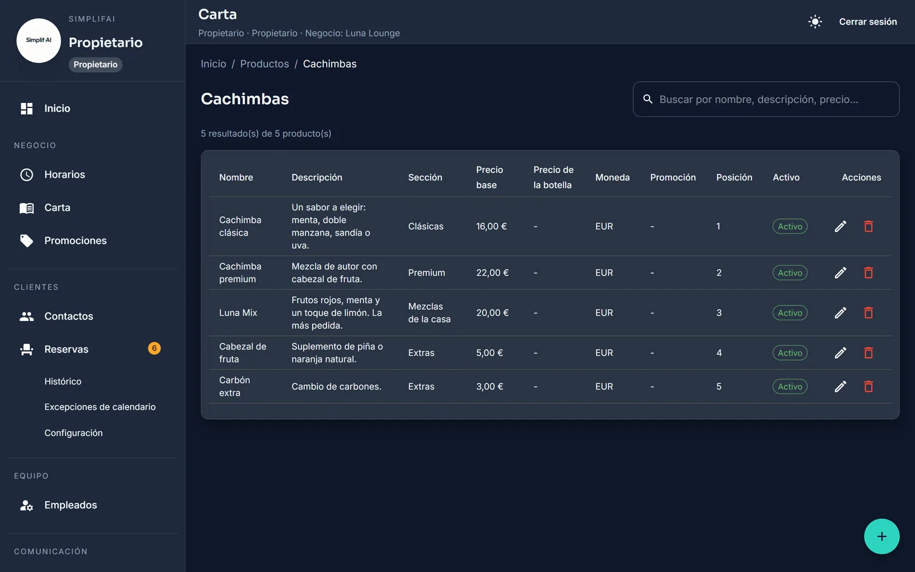The height and width of the screenshot is (572, 915).
Task: Delete the Cabezal de fruta row
Action: [868, 353]
